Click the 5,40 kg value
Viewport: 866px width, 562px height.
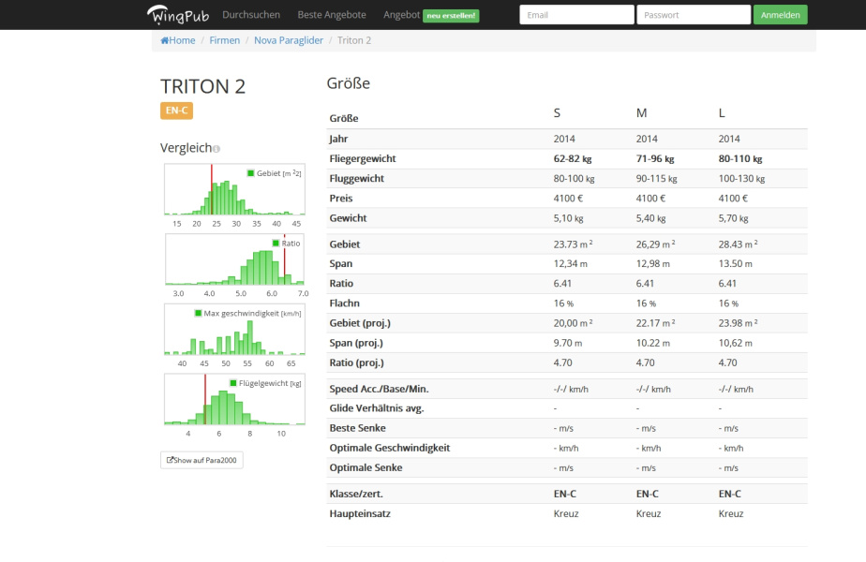click(650, 218)
